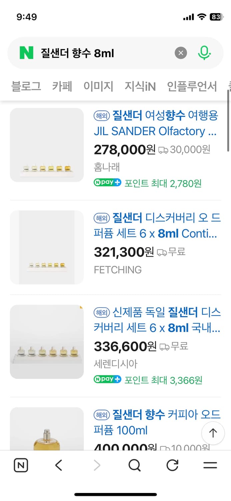Start voice search with the microphone icon
This screenshot has width=231, height=501.
tap(205, 53)
